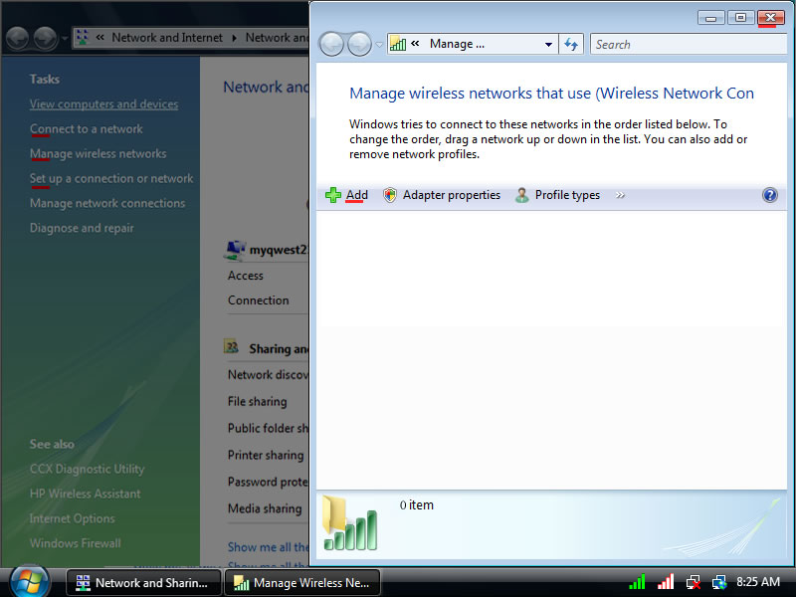Image resolution: width=796 pixels, height=597 pixels.
Task: Click the Profile types user icon
Action: tap(522, 195)
